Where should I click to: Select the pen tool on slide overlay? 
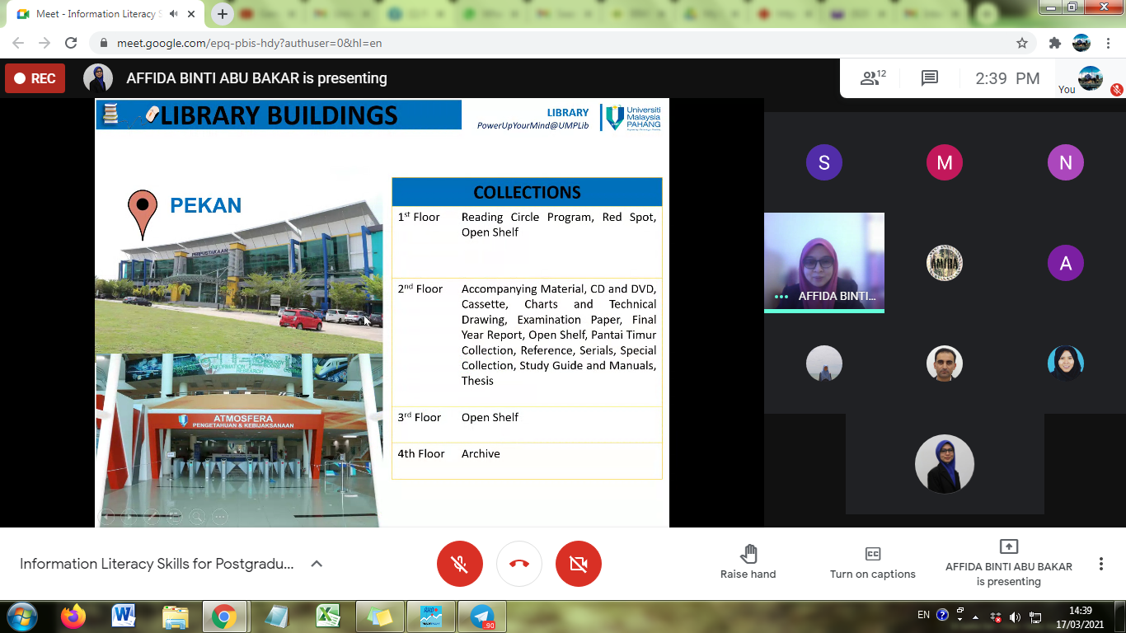tap(150, 517)
